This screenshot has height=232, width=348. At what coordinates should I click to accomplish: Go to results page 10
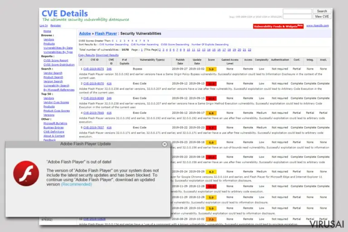188,50
